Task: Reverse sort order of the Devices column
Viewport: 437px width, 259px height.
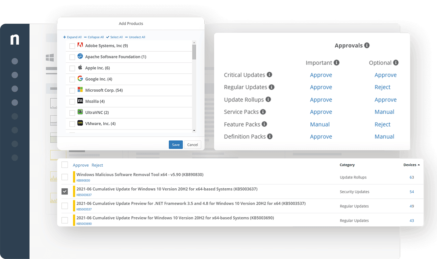Action: [x=411, y=165]
